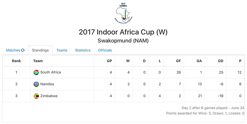This screenshot has width=247, height=124.
Task: Click the Zimbabwe team name
Action: click(x=49, y=96)
